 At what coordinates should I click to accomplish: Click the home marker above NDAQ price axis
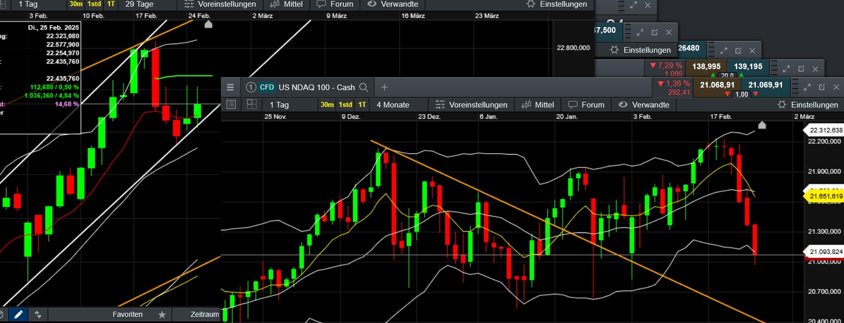point(762,125)
